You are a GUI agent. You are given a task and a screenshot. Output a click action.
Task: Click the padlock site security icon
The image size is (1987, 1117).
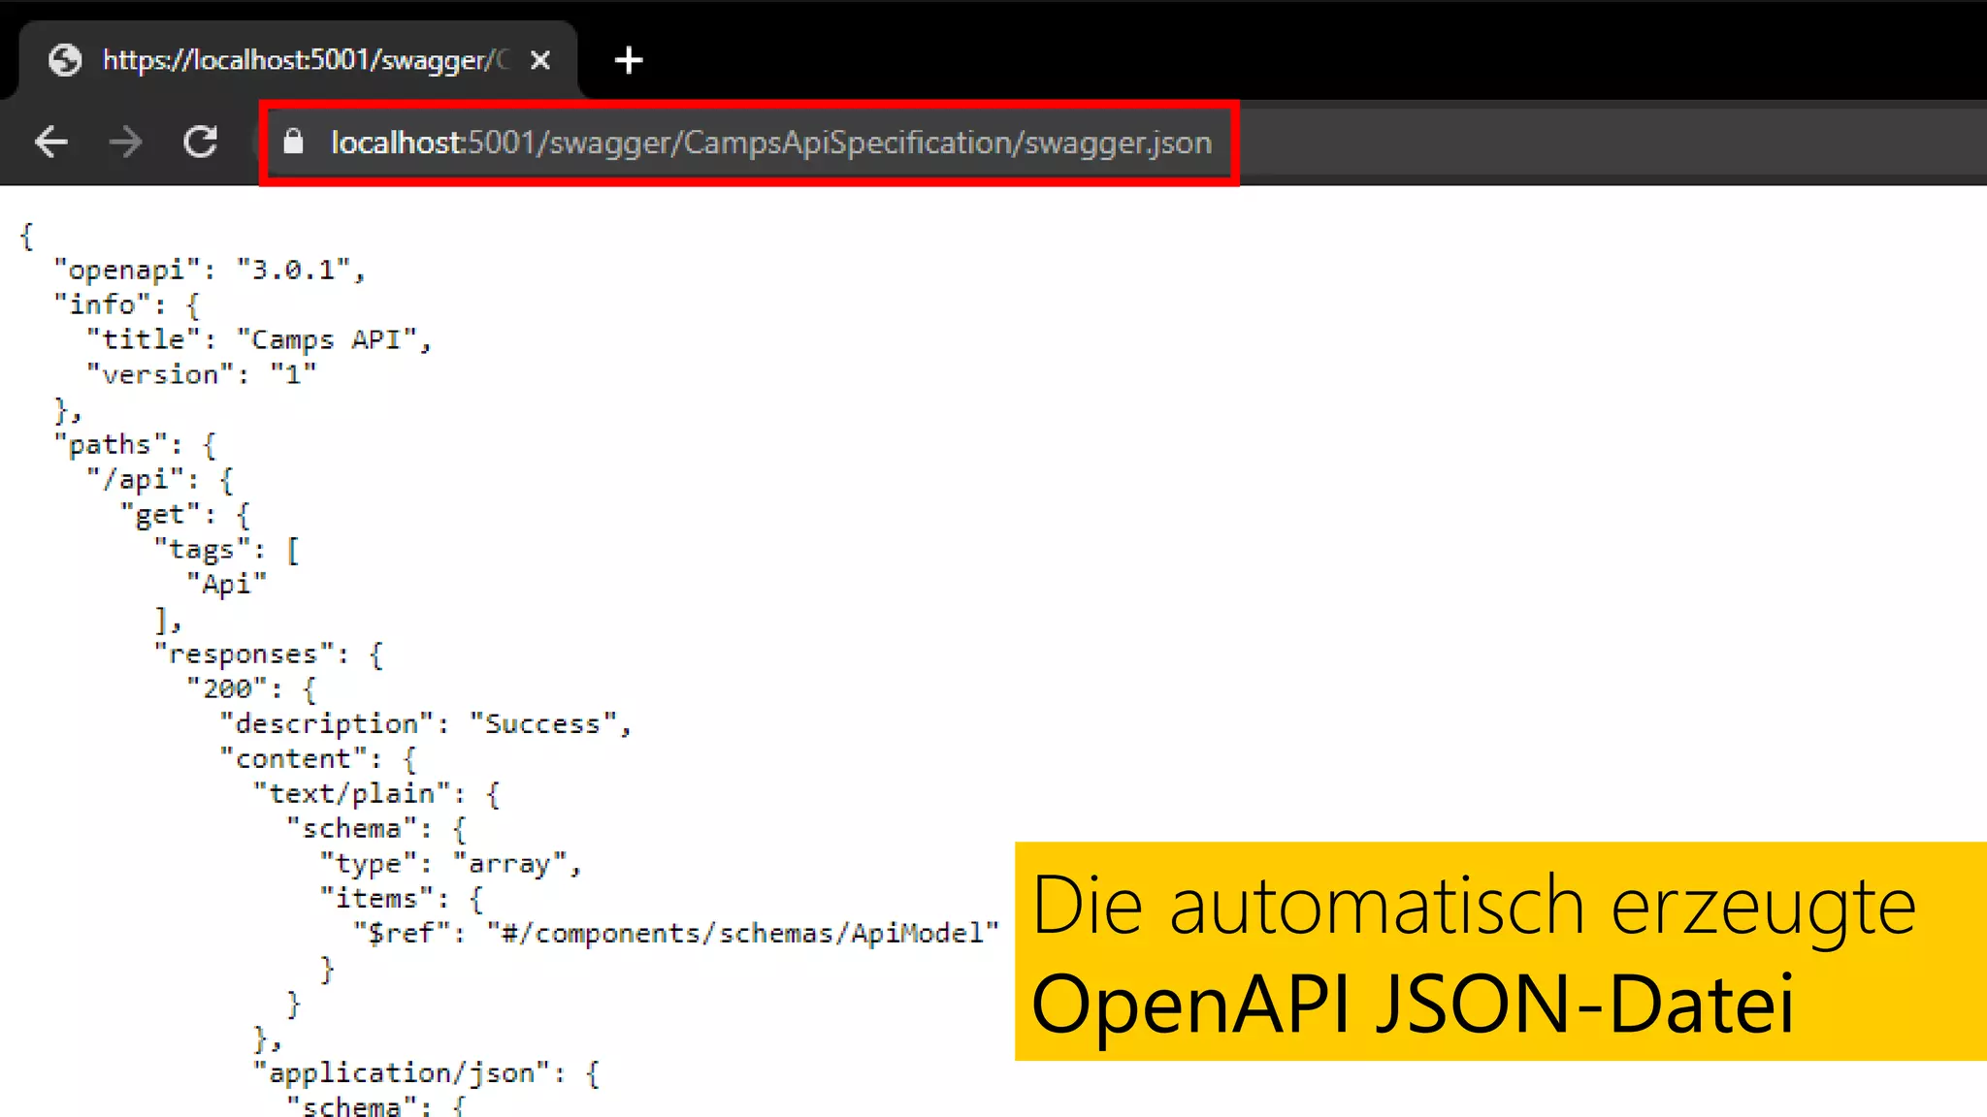pos(293,143)
